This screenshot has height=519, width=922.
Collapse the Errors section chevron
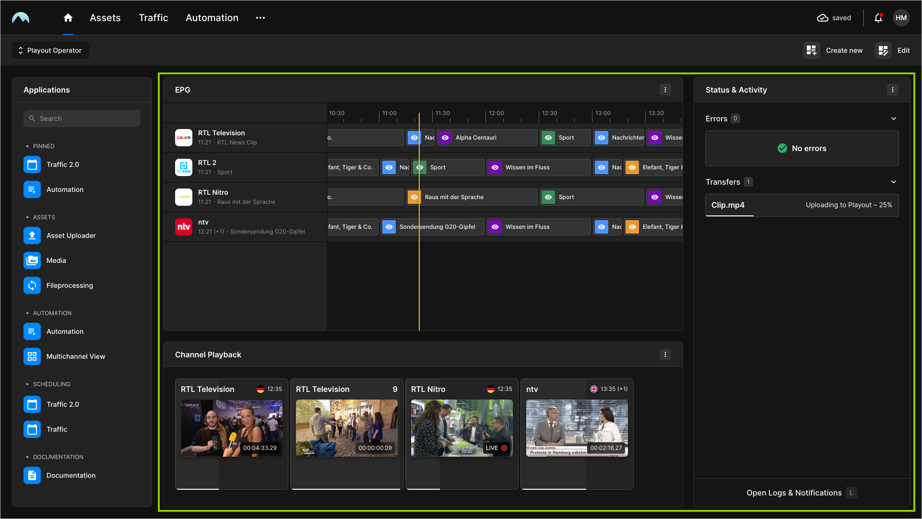point(893,118)
